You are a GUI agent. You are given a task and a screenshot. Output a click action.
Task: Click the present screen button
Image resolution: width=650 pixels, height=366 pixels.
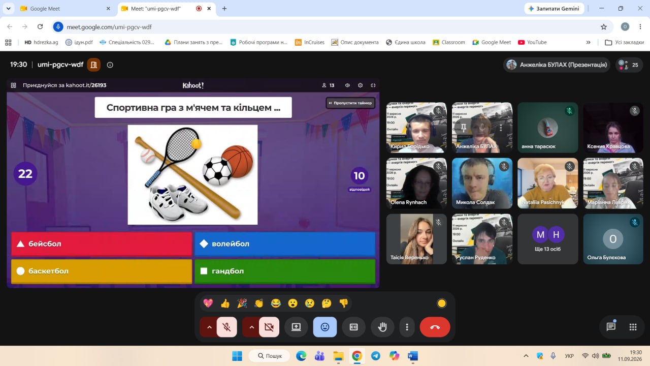[x=296, y=327]
